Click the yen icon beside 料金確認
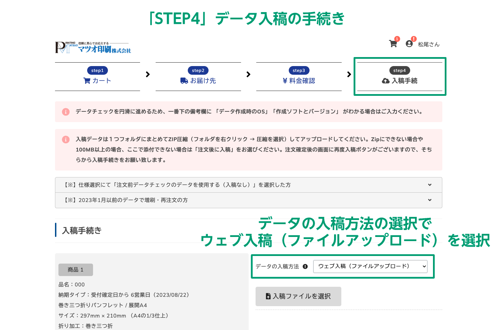Image resolution: width=498 pixels, height=330 pixels. coord(285,81)
